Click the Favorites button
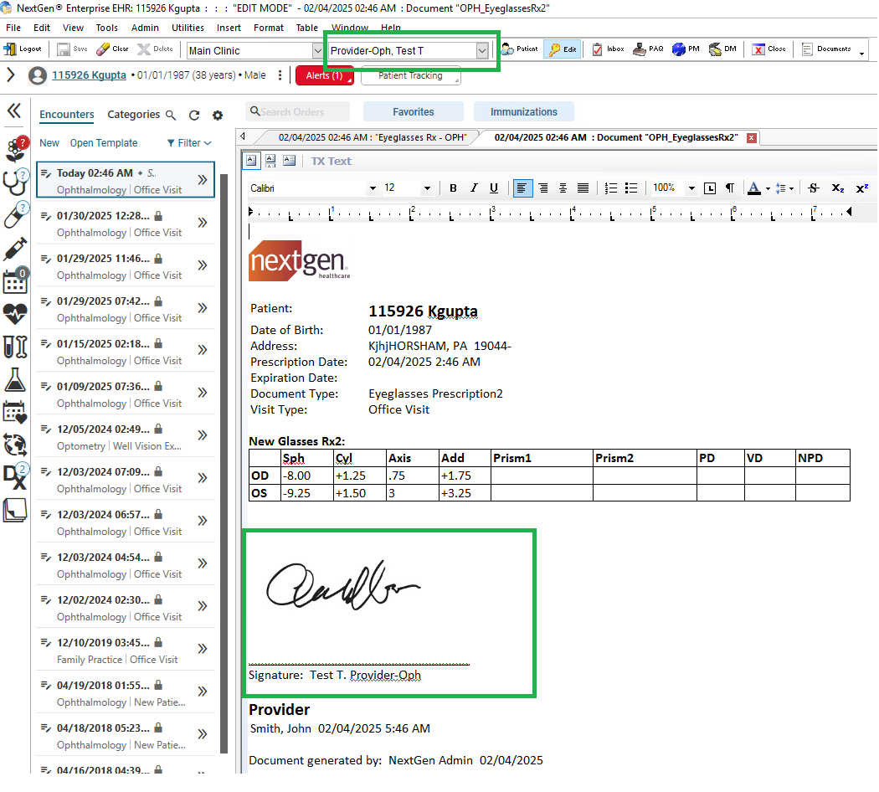Viewport: 879px width, 792px height. (414, 111)
